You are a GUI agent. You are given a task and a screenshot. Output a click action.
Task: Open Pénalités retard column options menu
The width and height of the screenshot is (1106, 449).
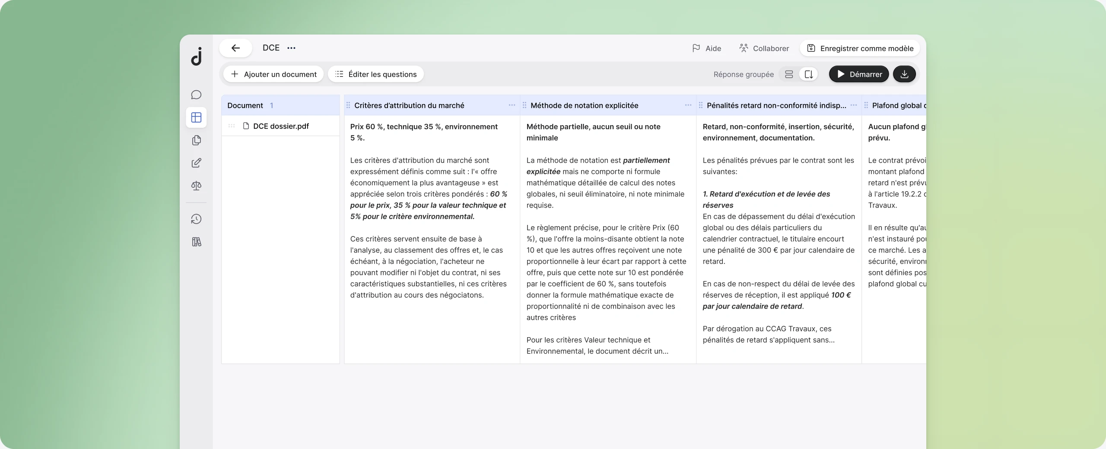coord(854,105)
